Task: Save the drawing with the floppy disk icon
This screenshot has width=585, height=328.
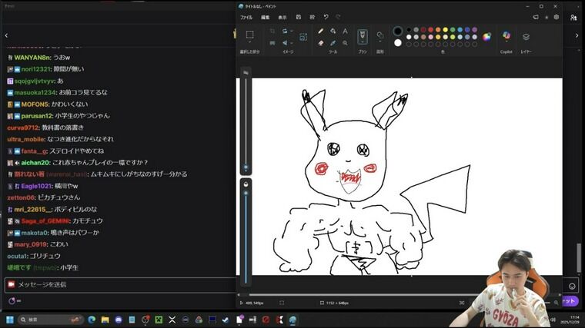Action: (299, 17)
